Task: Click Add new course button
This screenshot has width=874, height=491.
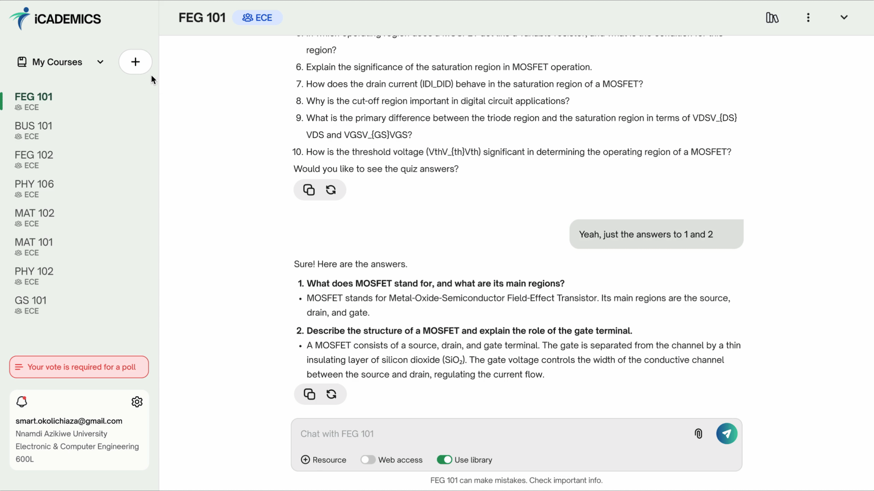Action: tap(135, 62)
